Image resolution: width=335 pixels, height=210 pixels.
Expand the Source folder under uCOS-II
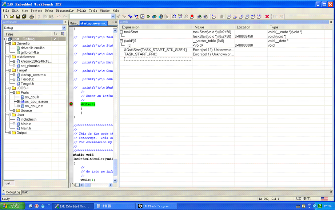pyautogui.click(x=14, y=110)
